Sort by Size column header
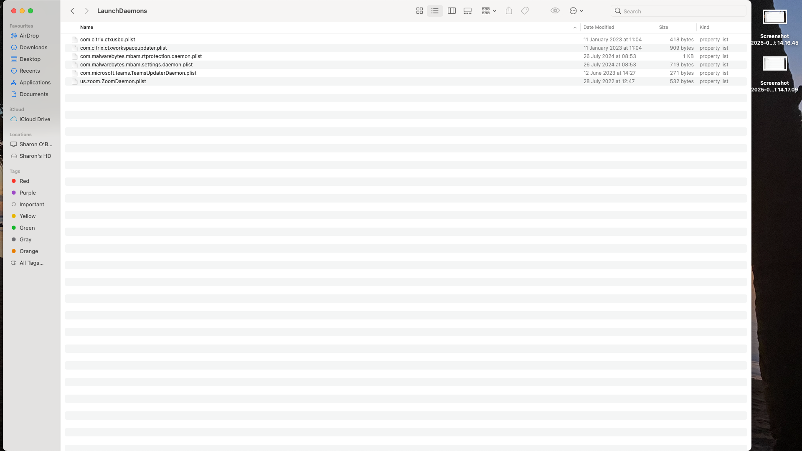The width and height of the screenshot is (802, 451). (663, 27)
